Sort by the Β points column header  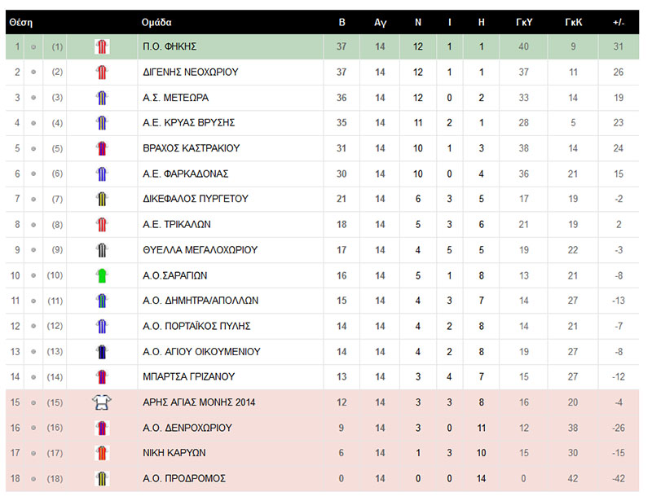point(342,23)
